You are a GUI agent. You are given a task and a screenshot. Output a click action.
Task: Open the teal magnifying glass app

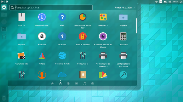[x=123, y=75]
